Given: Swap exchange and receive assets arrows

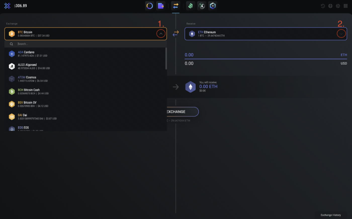Looking at the screenshot, I should pyautogui.click(x=176, y=33).
